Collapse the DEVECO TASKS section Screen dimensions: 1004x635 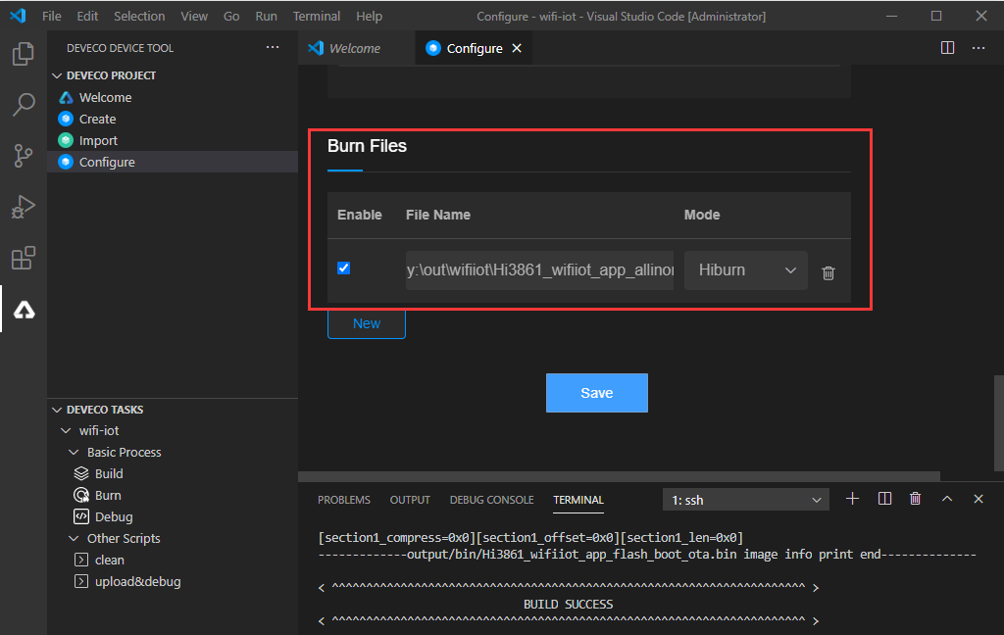57,410
